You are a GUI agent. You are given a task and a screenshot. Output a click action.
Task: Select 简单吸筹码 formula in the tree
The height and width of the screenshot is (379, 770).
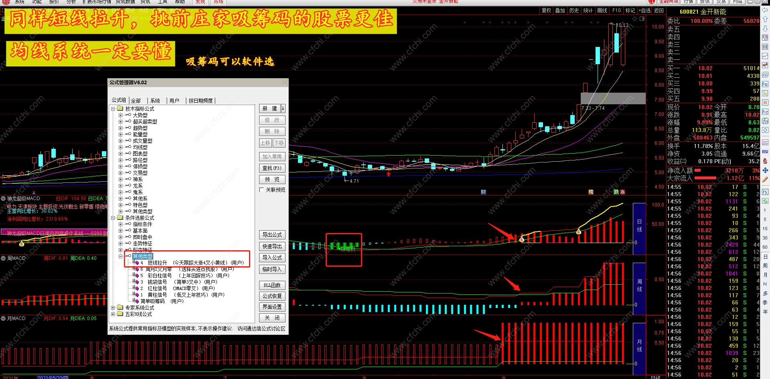click(162, 301)
